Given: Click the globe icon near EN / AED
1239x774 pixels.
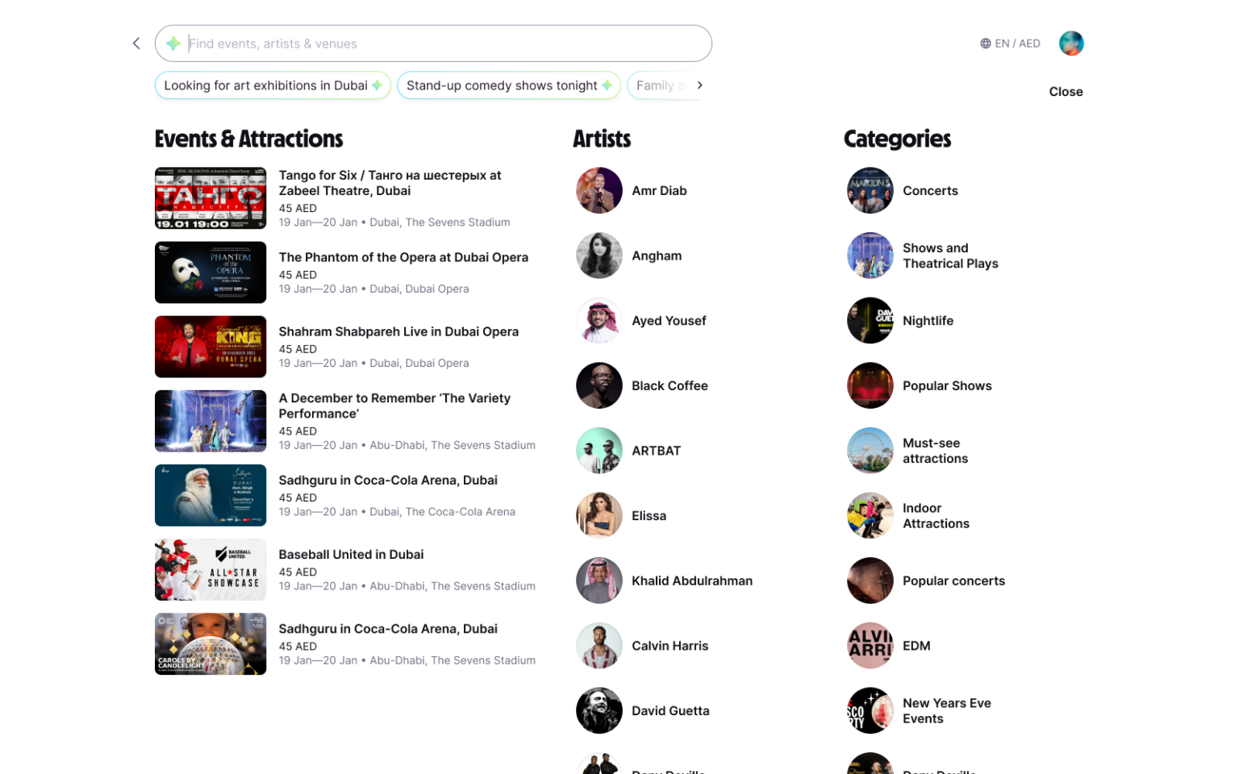Looking at the screenshot, I should click(985, 43).
